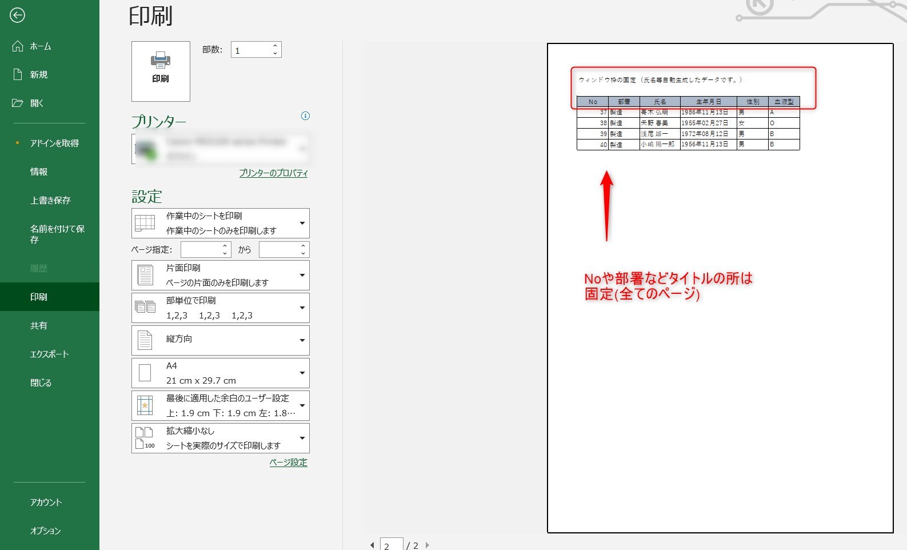The image size is (907, 550).
Task: Click the back arrow circle icon
Action: pyautogui.click(x=17, y=15)
